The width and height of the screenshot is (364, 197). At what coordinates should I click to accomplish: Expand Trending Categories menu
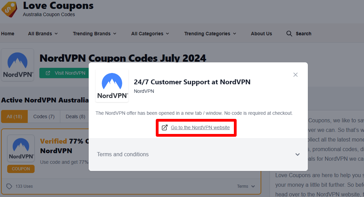[x=210, y=34]
